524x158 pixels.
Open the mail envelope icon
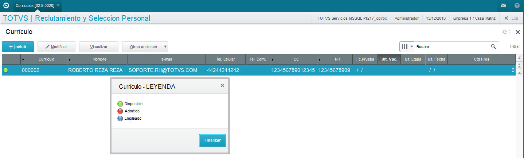(x=503, y=5)
